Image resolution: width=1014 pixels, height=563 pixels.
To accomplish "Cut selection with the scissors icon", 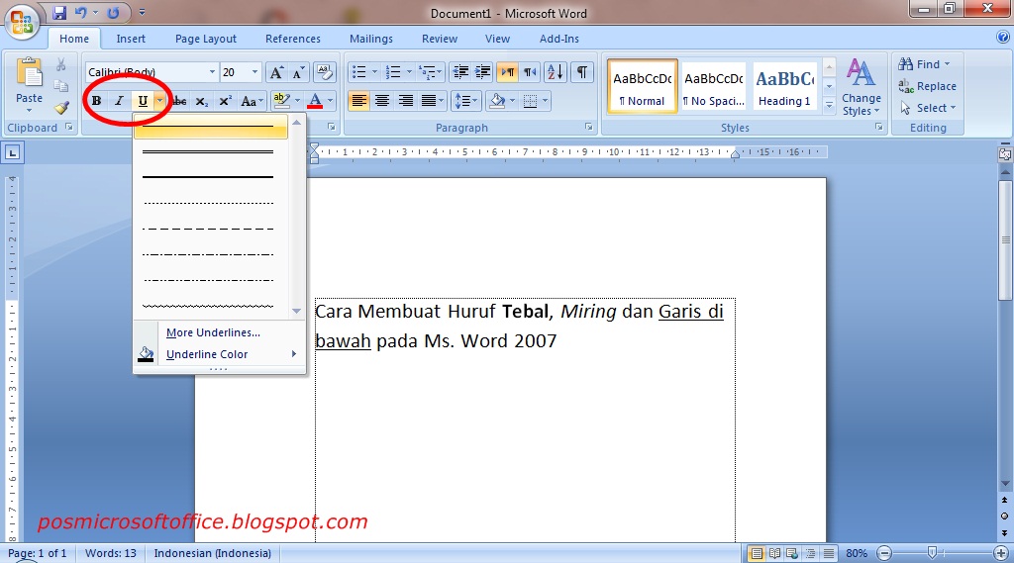I will tap(60, 64).
